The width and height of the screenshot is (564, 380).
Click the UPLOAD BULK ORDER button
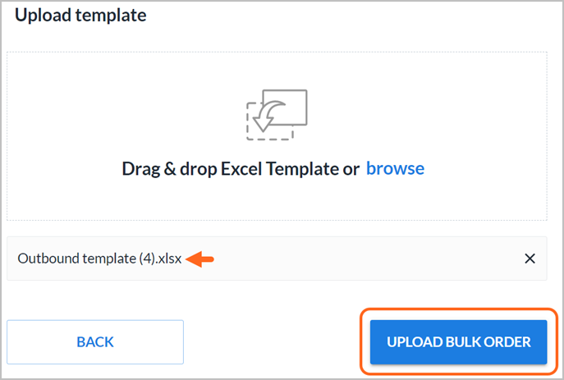(x=459, y=342)
